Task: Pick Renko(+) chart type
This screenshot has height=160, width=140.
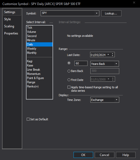Action: [x=40, y=86]
